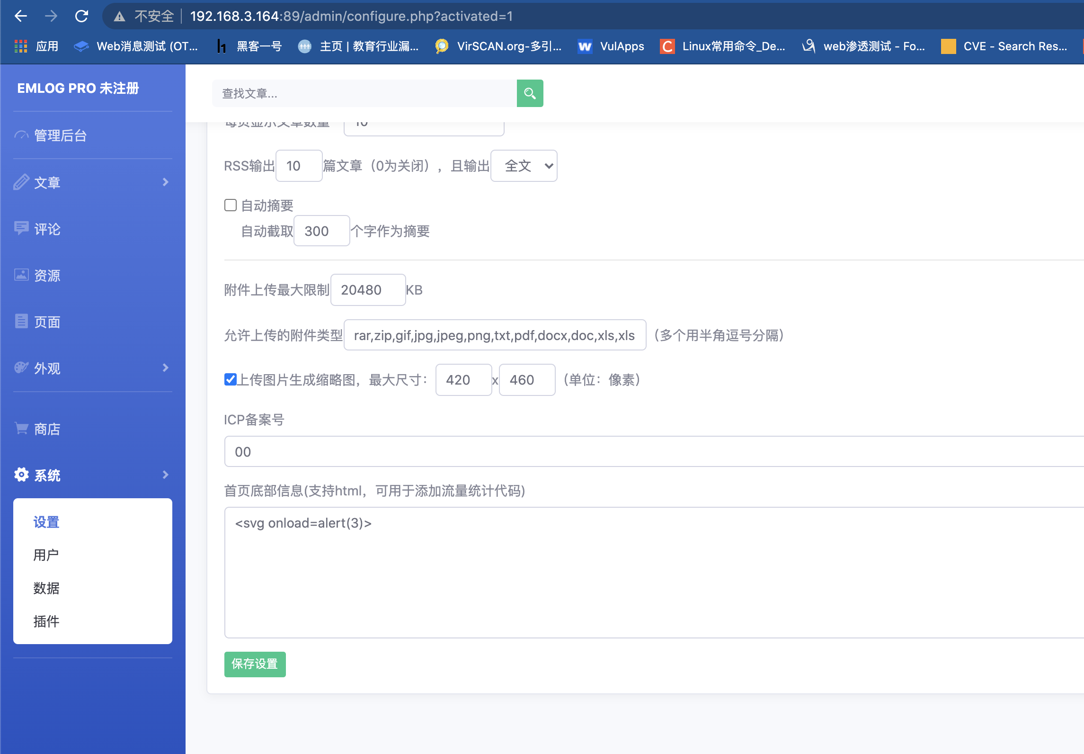Open the 用户 submenu item
1084x754 pixels.
click(46, 555)
